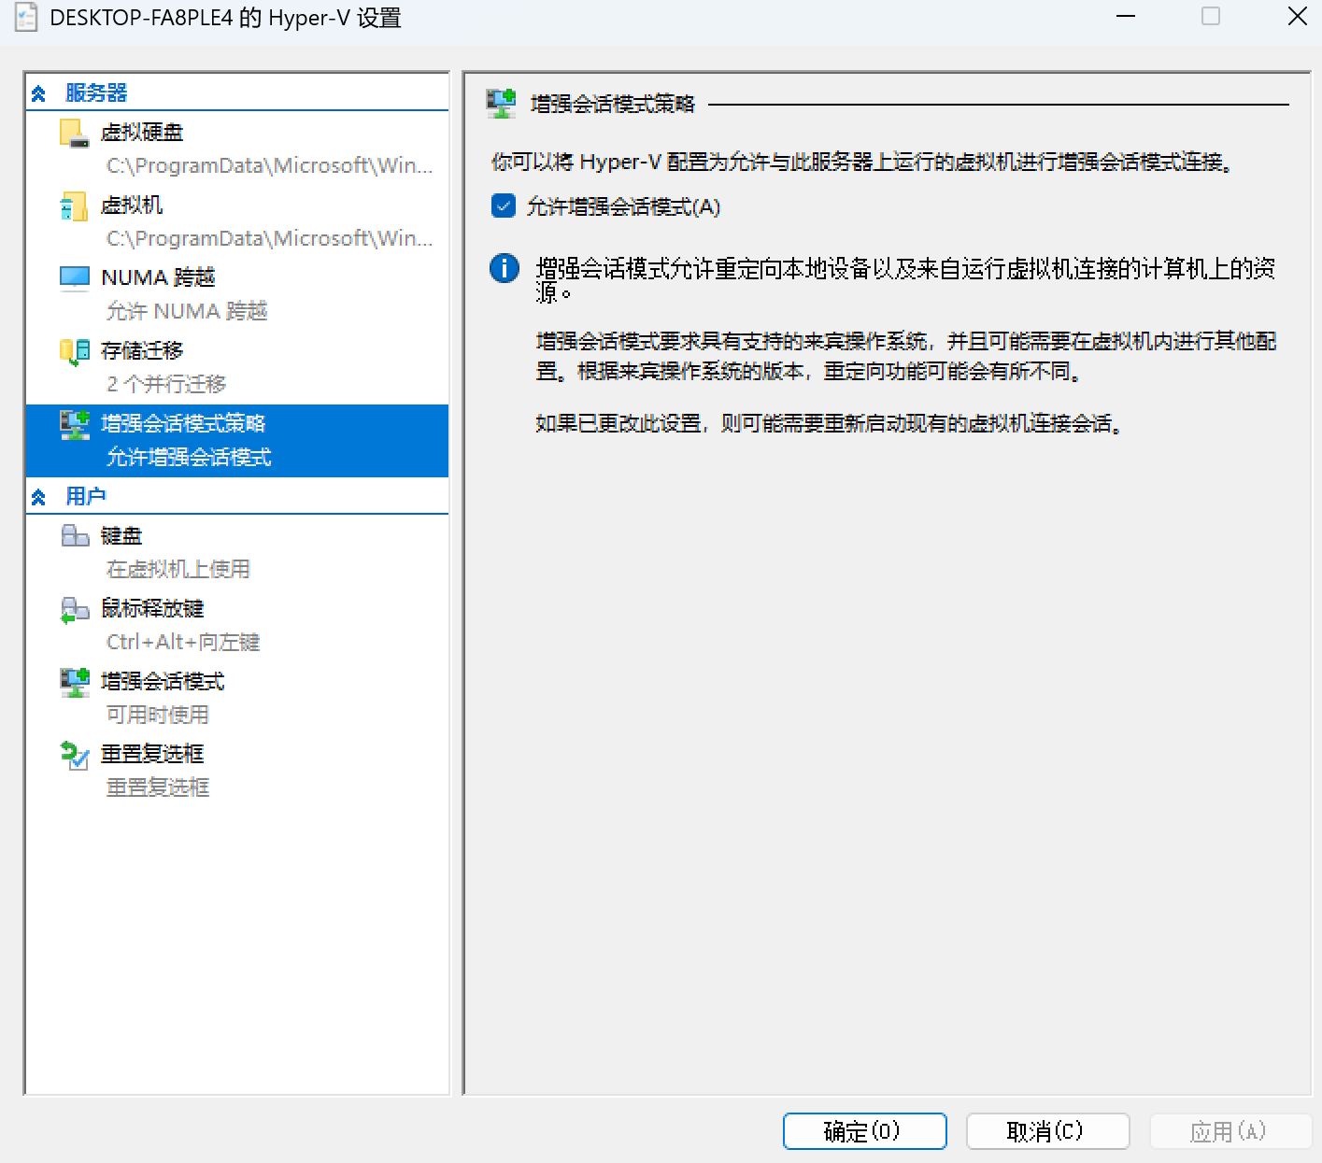Click the 增强会话模式策略 heading in right pane
This screenshot has width=1322, height=1163.
tap(613, 104)
